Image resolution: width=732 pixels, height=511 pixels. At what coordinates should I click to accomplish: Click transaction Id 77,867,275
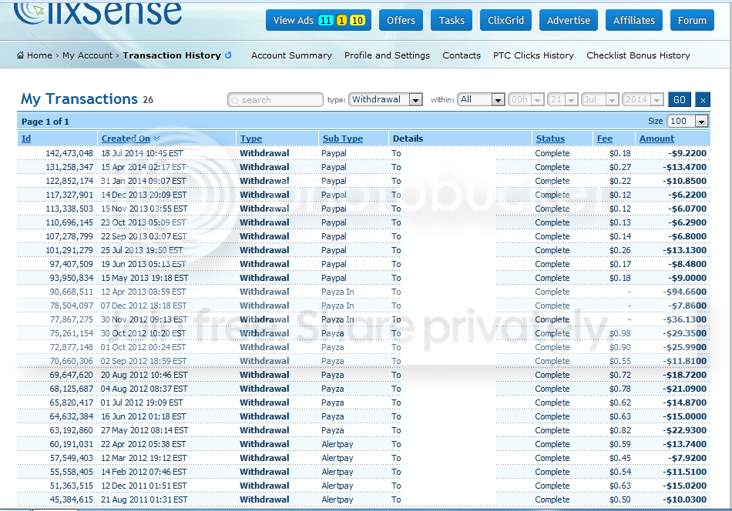[x=72, y=319]
